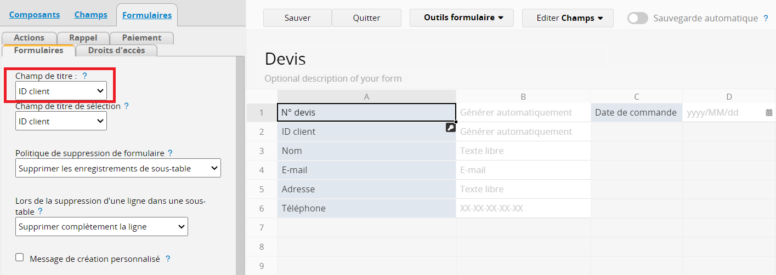Open Supprimer complètement la ligne dropdown
Image resolution: width=776 pixels, height=275 pixels.
click(101, 227)
